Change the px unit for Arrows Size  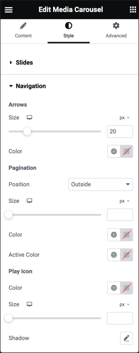pos(125,118)
